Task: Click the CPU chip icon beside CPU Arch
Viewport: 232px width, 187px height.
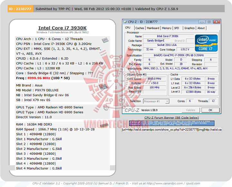Action: pos(105,40)
